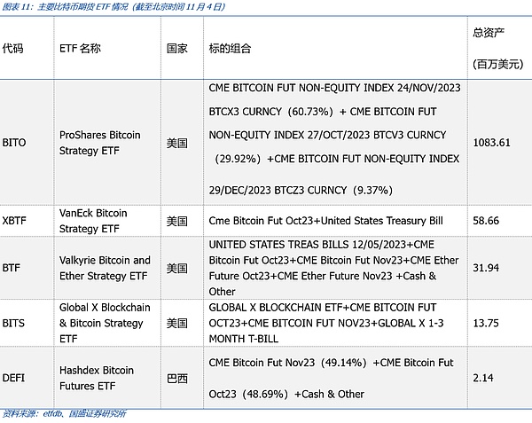Click the 国家 column header
Viewport: 532px width, 423px height.
click(176, 48)
